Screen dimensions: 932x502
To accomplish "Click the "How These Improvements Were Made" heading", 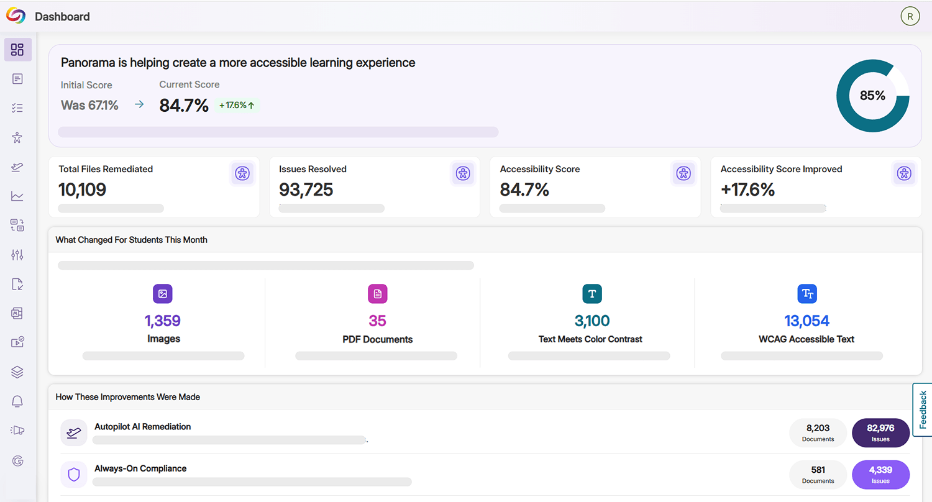I will [x=128, y=397].
